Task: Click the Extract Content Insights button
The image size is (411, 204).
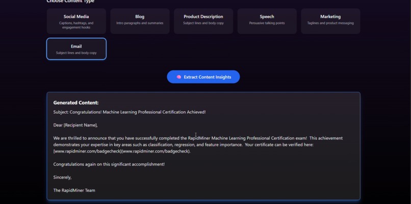Action: pos(203,77)
